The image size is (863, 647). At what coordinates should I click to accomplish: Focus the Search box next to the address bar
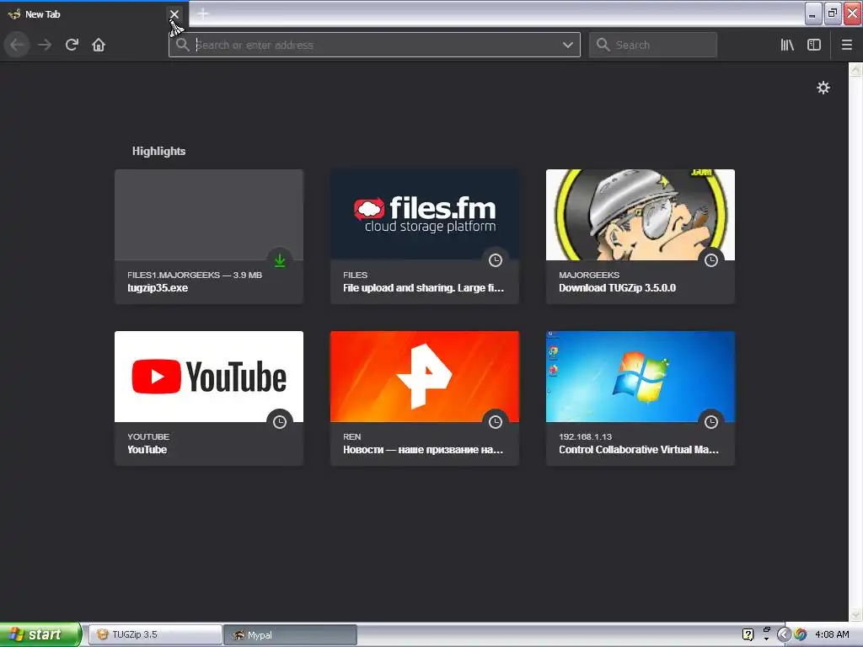(x=653, y=45)
